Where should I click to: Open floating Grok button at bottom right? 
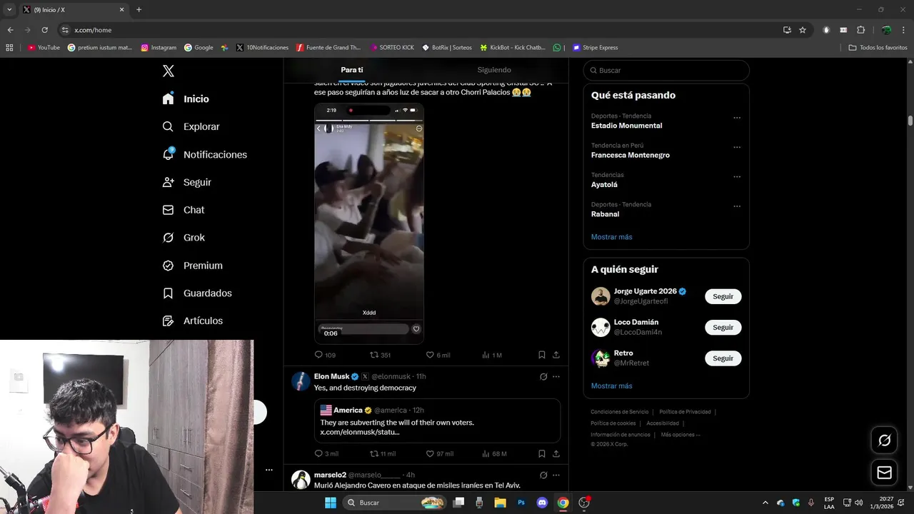884,440
